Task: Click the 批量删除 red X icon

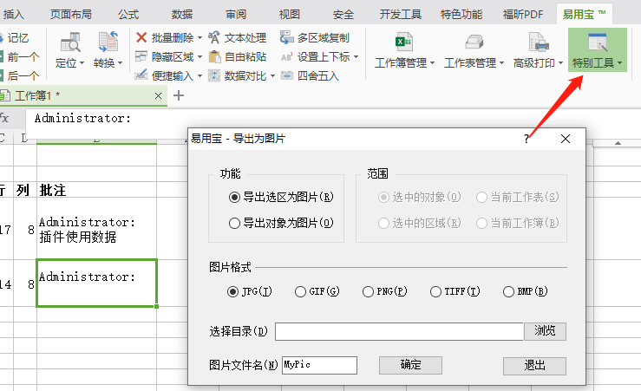Action: pyautogui.click(x=141, y=37)
